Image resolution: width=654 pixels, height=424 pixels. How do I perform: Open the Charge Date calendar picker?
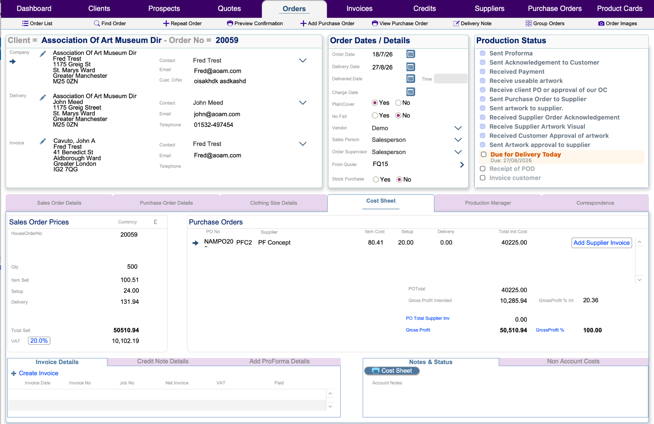point(411,92)
